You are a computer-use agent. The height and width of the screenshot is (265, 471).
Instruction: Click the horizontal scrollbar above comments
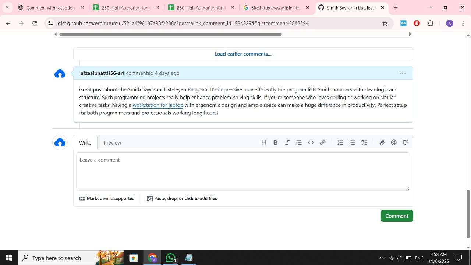pyautogui.click(x=170, y=34)
